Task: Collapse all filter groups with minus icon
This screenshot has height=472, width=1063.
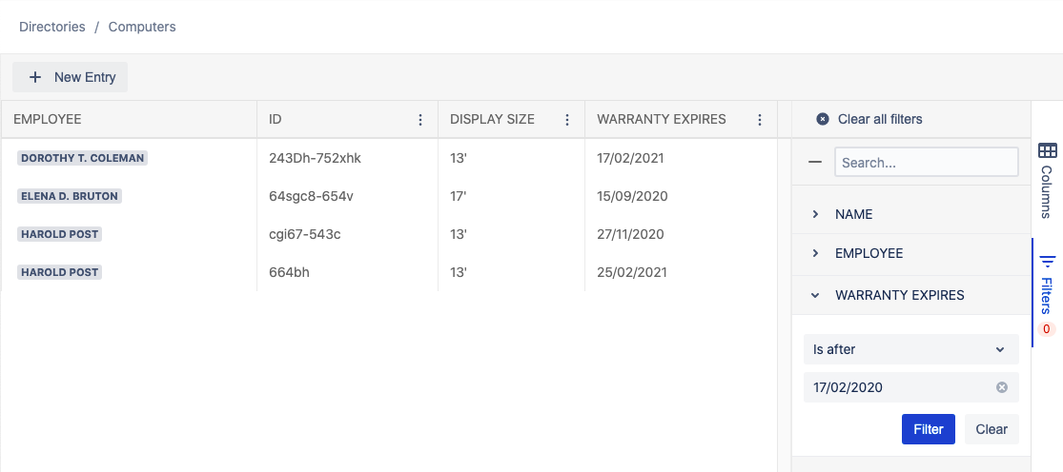Action: 815,163
